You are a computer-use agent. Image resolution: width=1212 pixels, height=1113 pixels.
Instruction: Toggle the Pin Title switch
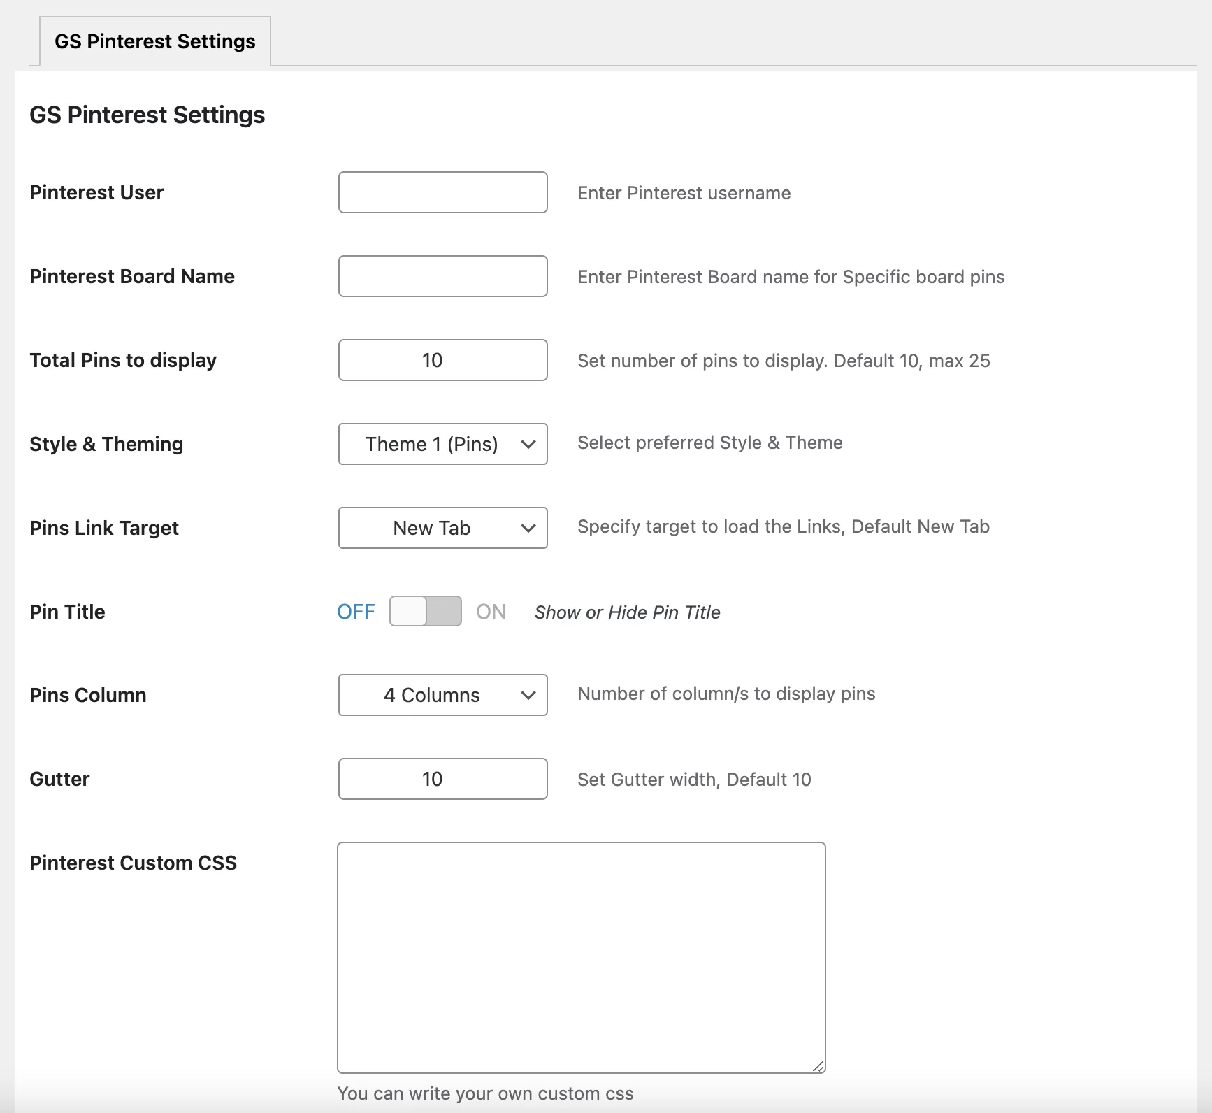(x=425, y=611)
